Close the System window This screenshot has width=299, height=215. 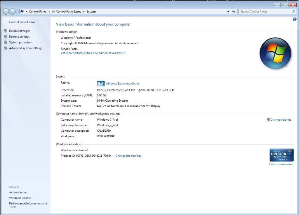[293, 5]
